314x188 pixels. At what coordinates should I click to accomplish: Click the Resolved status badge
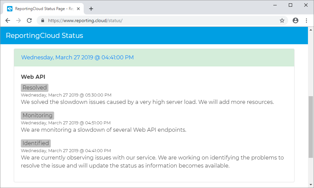[x=35, y=87]
